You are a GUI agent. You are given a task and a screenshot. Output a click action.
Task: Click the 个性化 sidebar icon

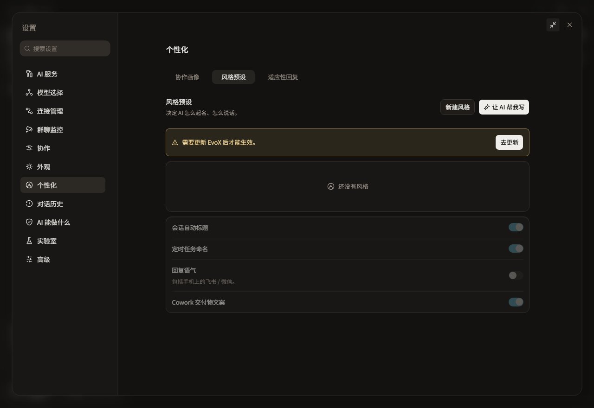point(29,185)
